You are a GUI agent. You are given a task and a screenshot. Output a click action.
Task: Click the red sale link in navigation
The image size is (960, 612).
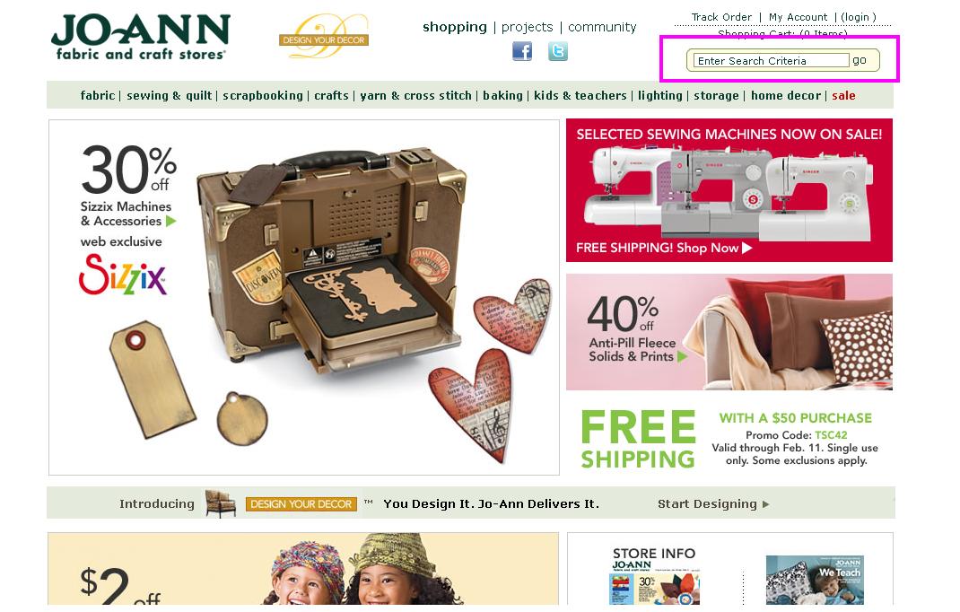click(843, 95)
